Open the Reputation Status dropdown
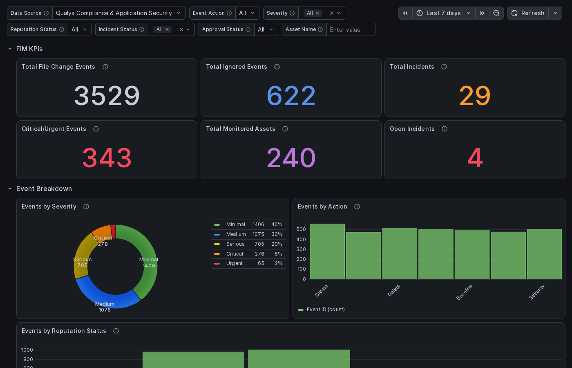The image size is (572, 368). point(80,29)
